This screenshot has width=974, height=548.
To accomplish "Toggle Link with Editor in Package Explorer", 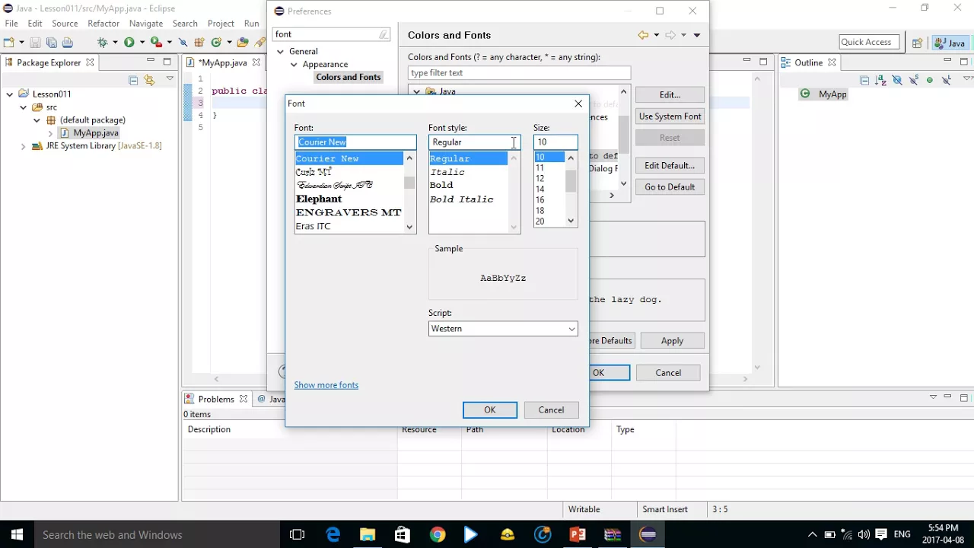I will [149, 80].
